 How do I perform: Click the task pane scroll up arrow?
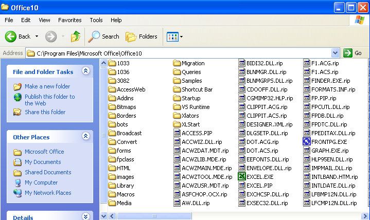point(103,63)
